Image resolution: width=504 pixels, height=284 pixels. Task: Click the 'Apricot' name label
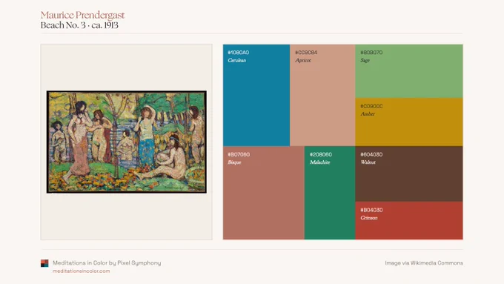(x=303, y=61)
